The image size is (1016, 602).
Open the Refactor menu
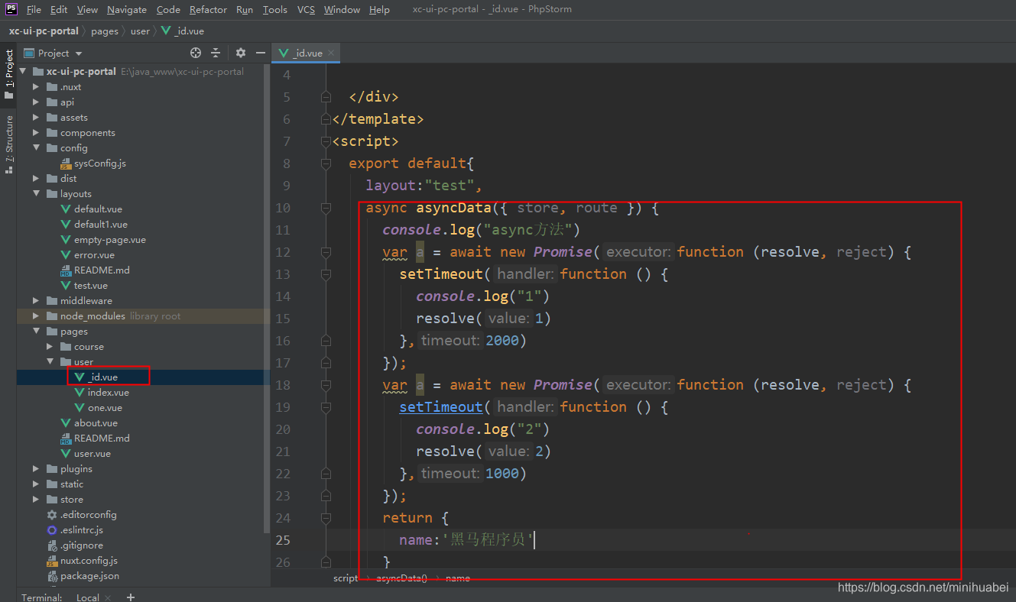point(208,9)
